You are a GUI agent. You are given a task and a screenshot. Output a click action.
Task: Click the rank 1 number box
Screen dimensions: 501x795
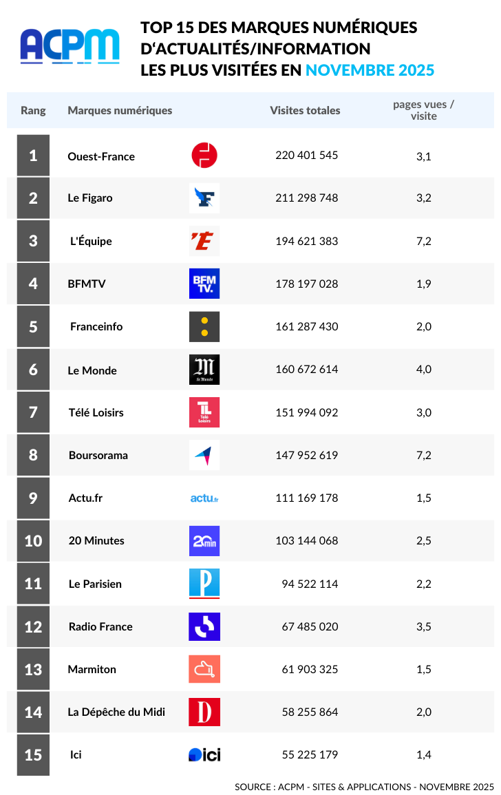[x=33, y=156]
